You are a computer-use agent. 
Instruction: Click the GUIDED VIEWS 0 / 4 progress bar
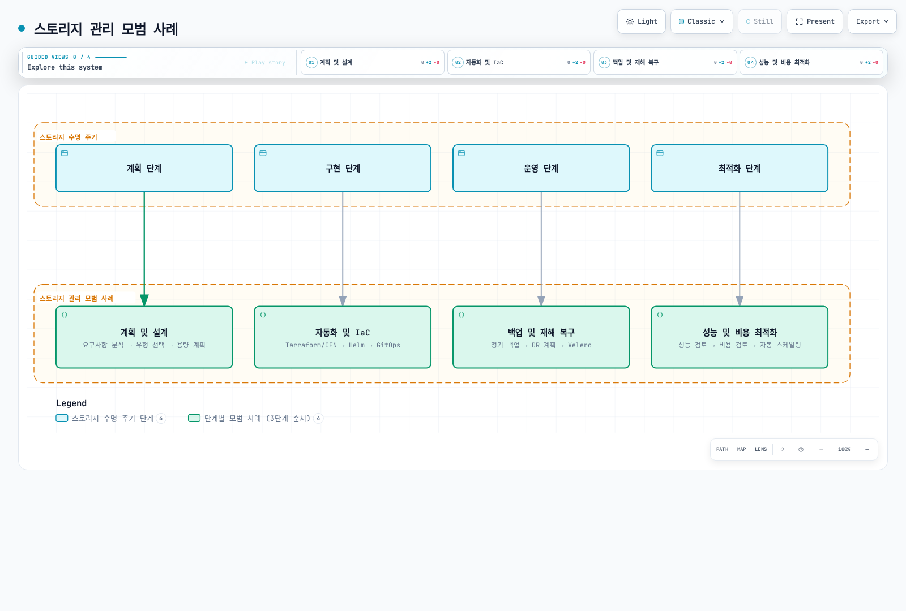[x=111, y=57]
